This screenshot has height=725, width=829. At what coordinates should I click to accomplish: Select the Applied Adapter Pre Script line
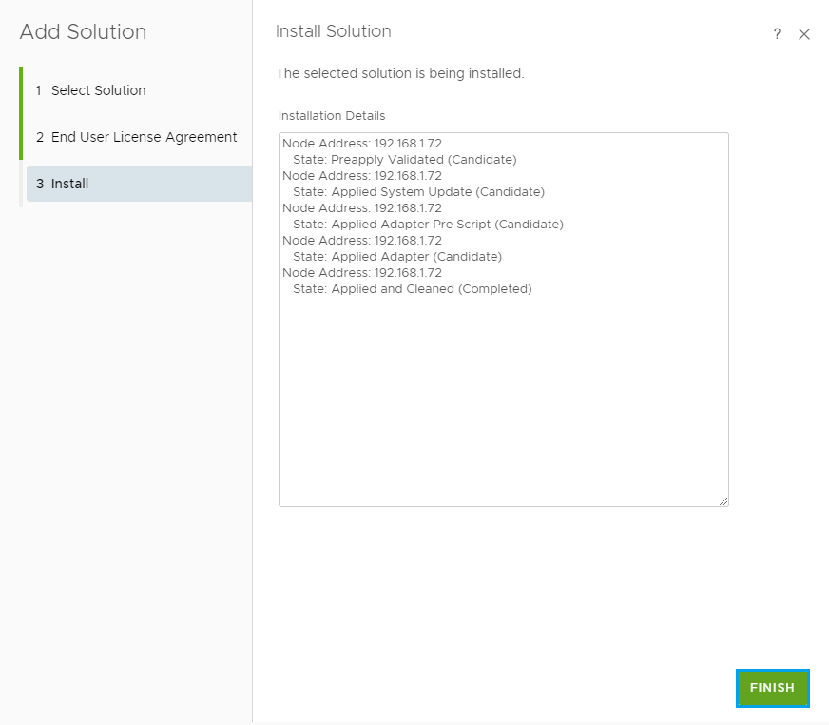pyautogui.click(x=428, y=225)
